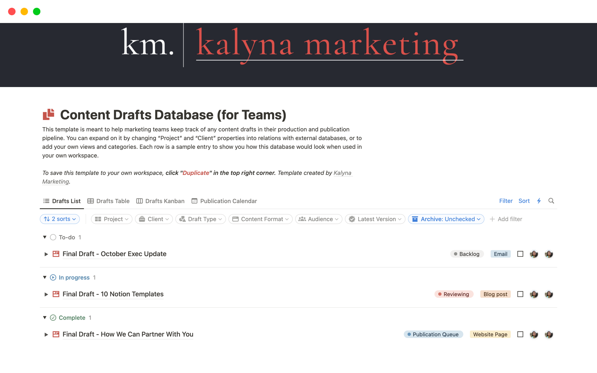Click last avatar on Publication Queue row
This screenshot has height=373, width=597.
click(549, 334)
